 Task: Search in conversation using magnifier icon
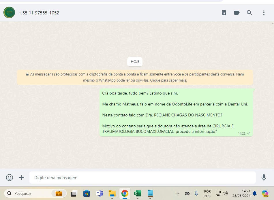point(249,13)
